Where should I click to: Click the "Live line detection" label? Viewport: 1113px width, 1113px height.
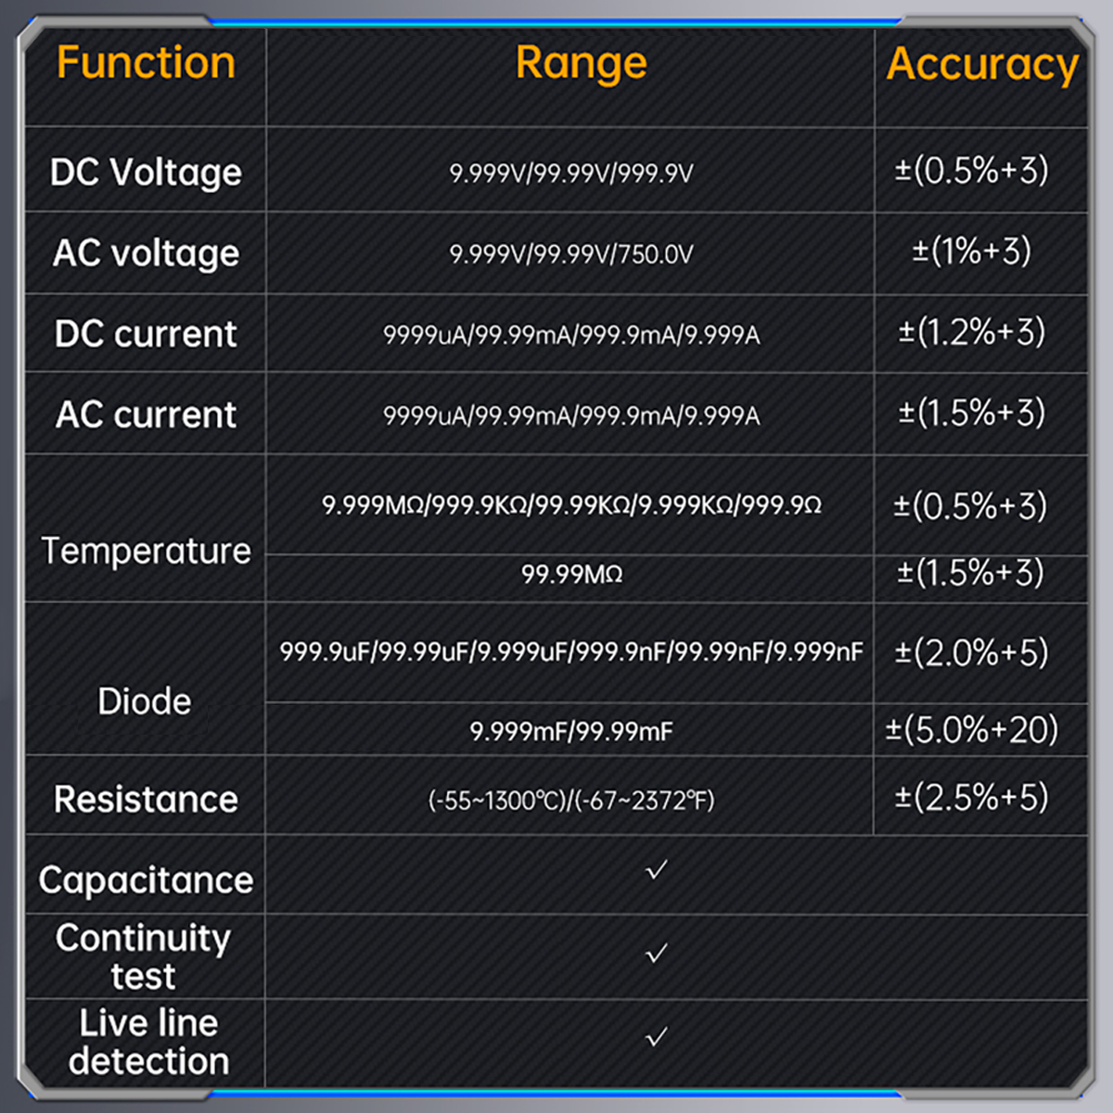(x=148, y=1042)
